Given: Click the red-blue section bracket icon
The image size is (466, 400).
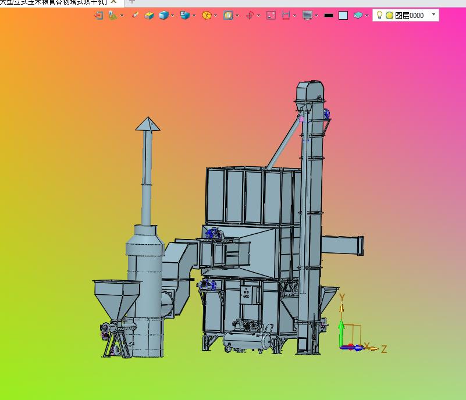Looking at the screenshot, I should click(286, 15).
